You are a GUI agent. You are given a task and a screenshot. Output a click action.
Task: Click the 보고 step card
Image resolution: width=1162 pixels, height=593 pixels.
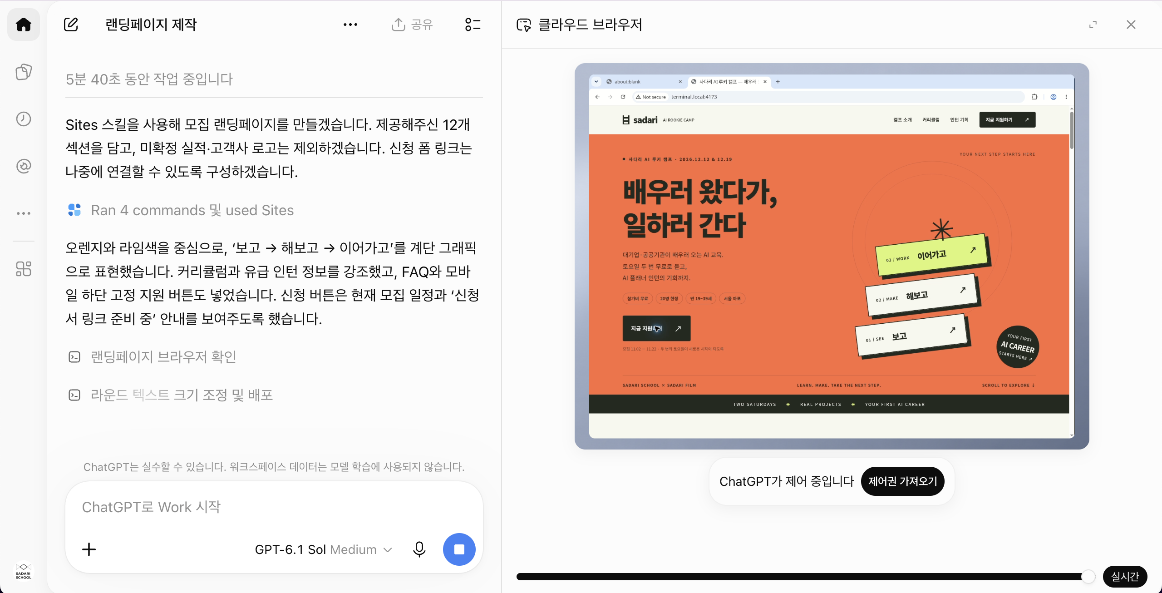pos(912,336)
